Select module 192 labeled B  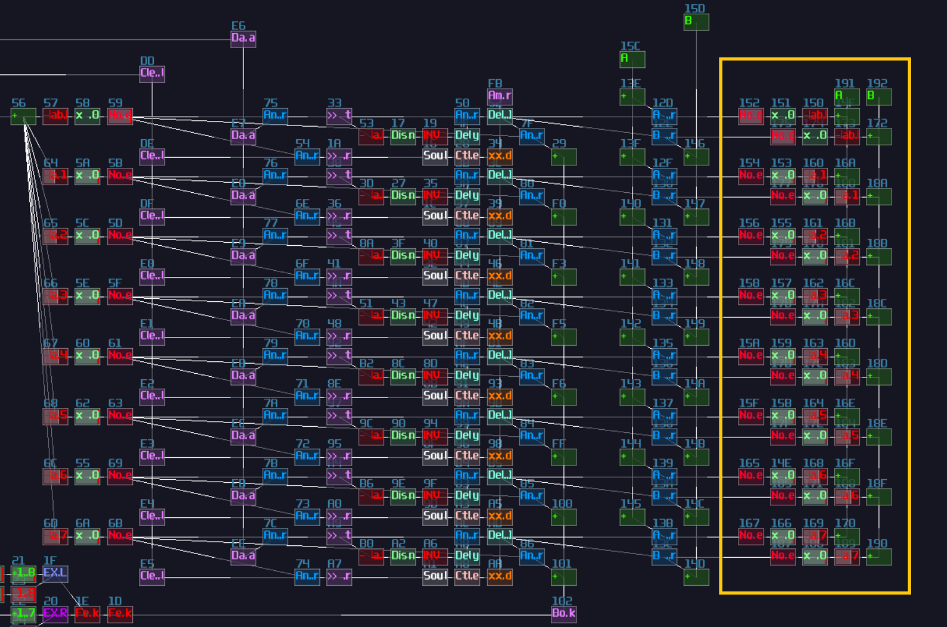pyautogui.click(x=879, y=97)
